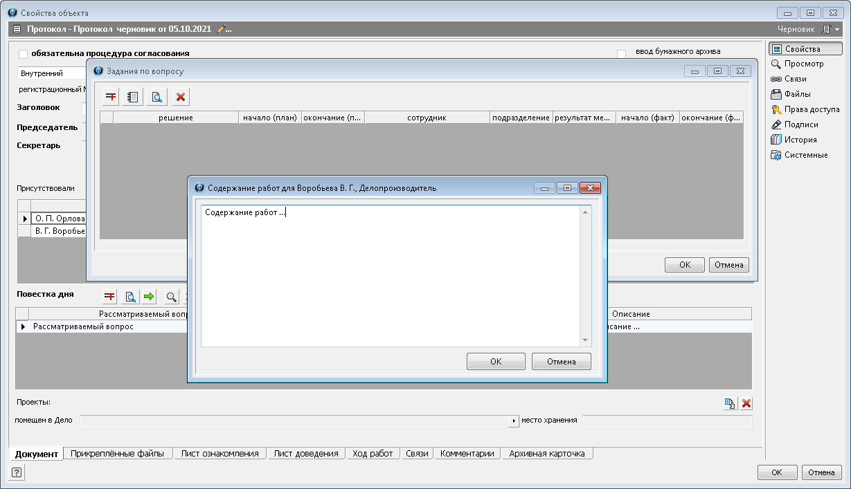Open История in the side panel
The height and width of the screenshot is (489, 851).
(800, 140)
